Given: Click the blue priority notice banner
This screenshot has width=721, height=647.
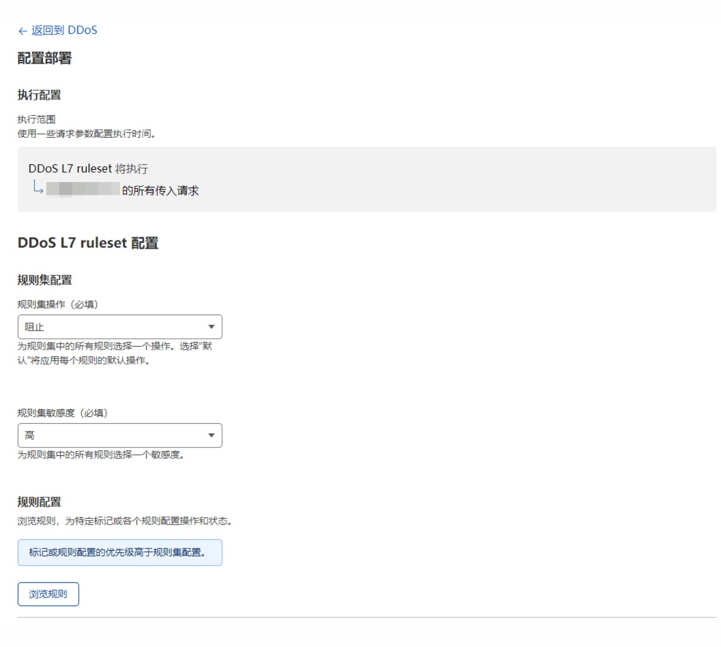Looking at the screenshot, I should point(120,553).
